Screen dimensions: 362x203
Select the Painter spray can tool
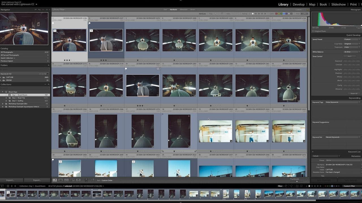click(86, 180)
